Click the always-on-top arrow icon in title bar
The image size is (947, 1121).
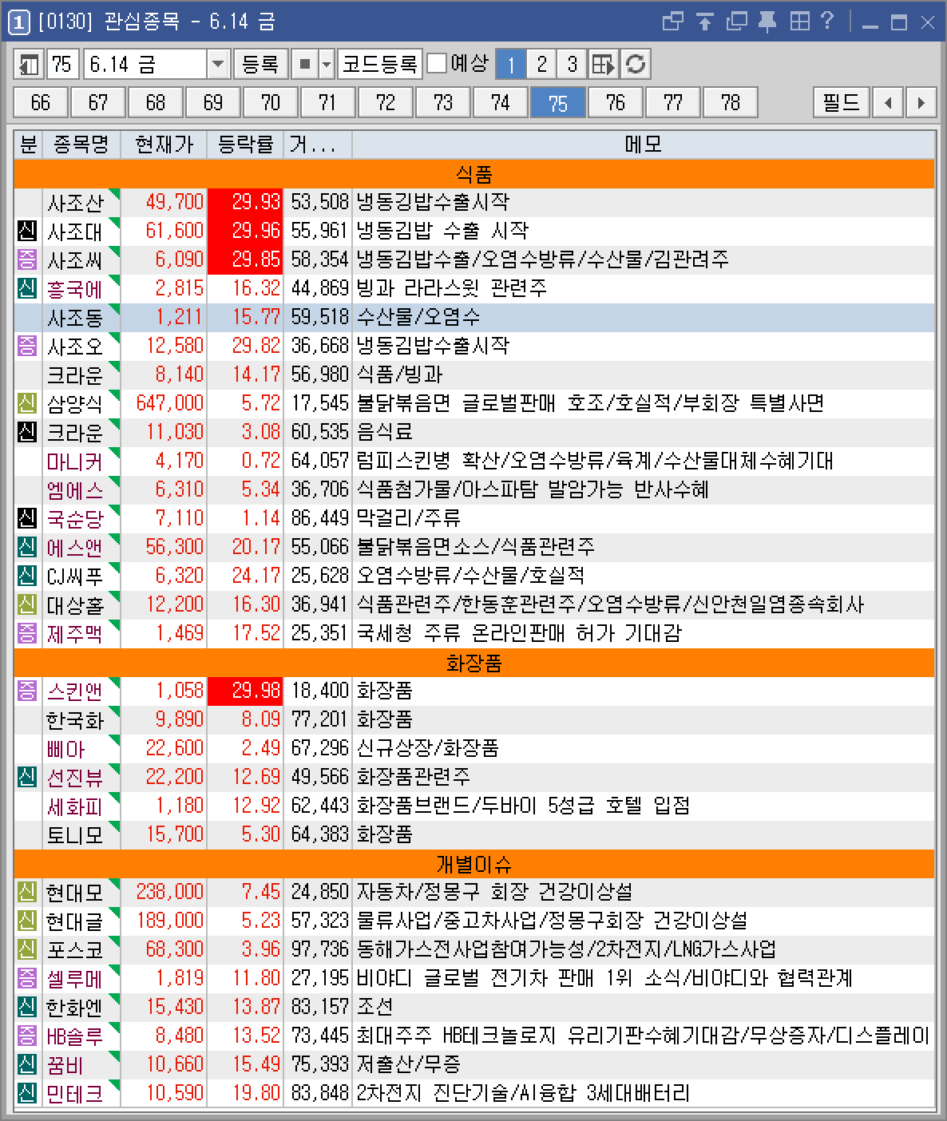(x=704, y=22)
